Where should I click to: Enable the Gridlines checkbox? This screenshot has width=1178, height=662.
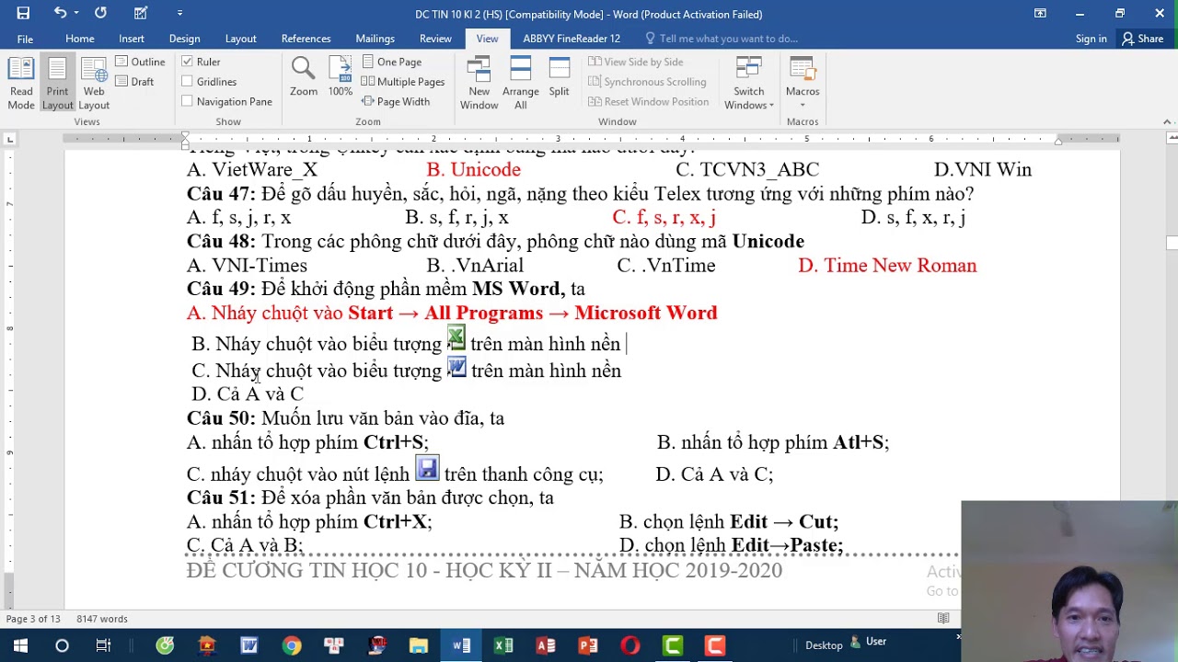(187, 82)
